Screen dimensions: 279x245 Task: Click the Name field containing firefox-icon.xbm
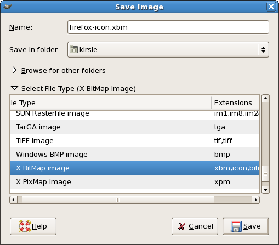coord(168,27)
